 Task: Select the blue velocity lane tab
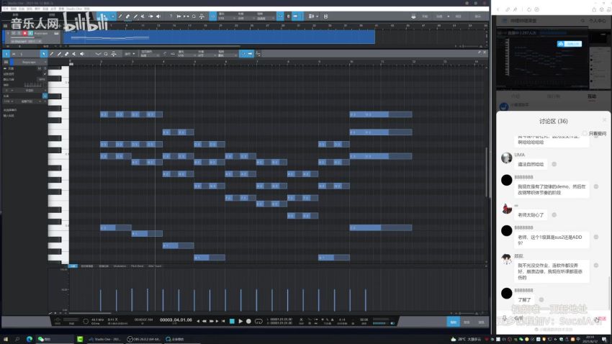[x=73, y=266]
